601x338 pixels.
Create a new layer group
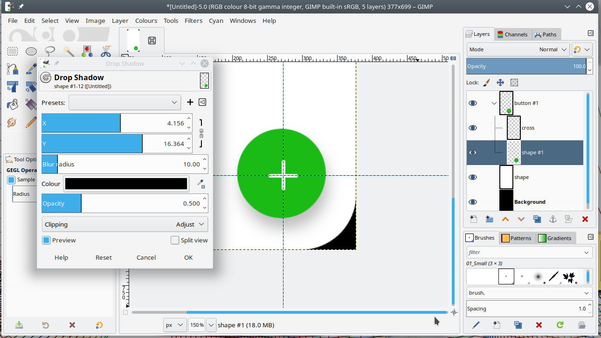[489, 219]
